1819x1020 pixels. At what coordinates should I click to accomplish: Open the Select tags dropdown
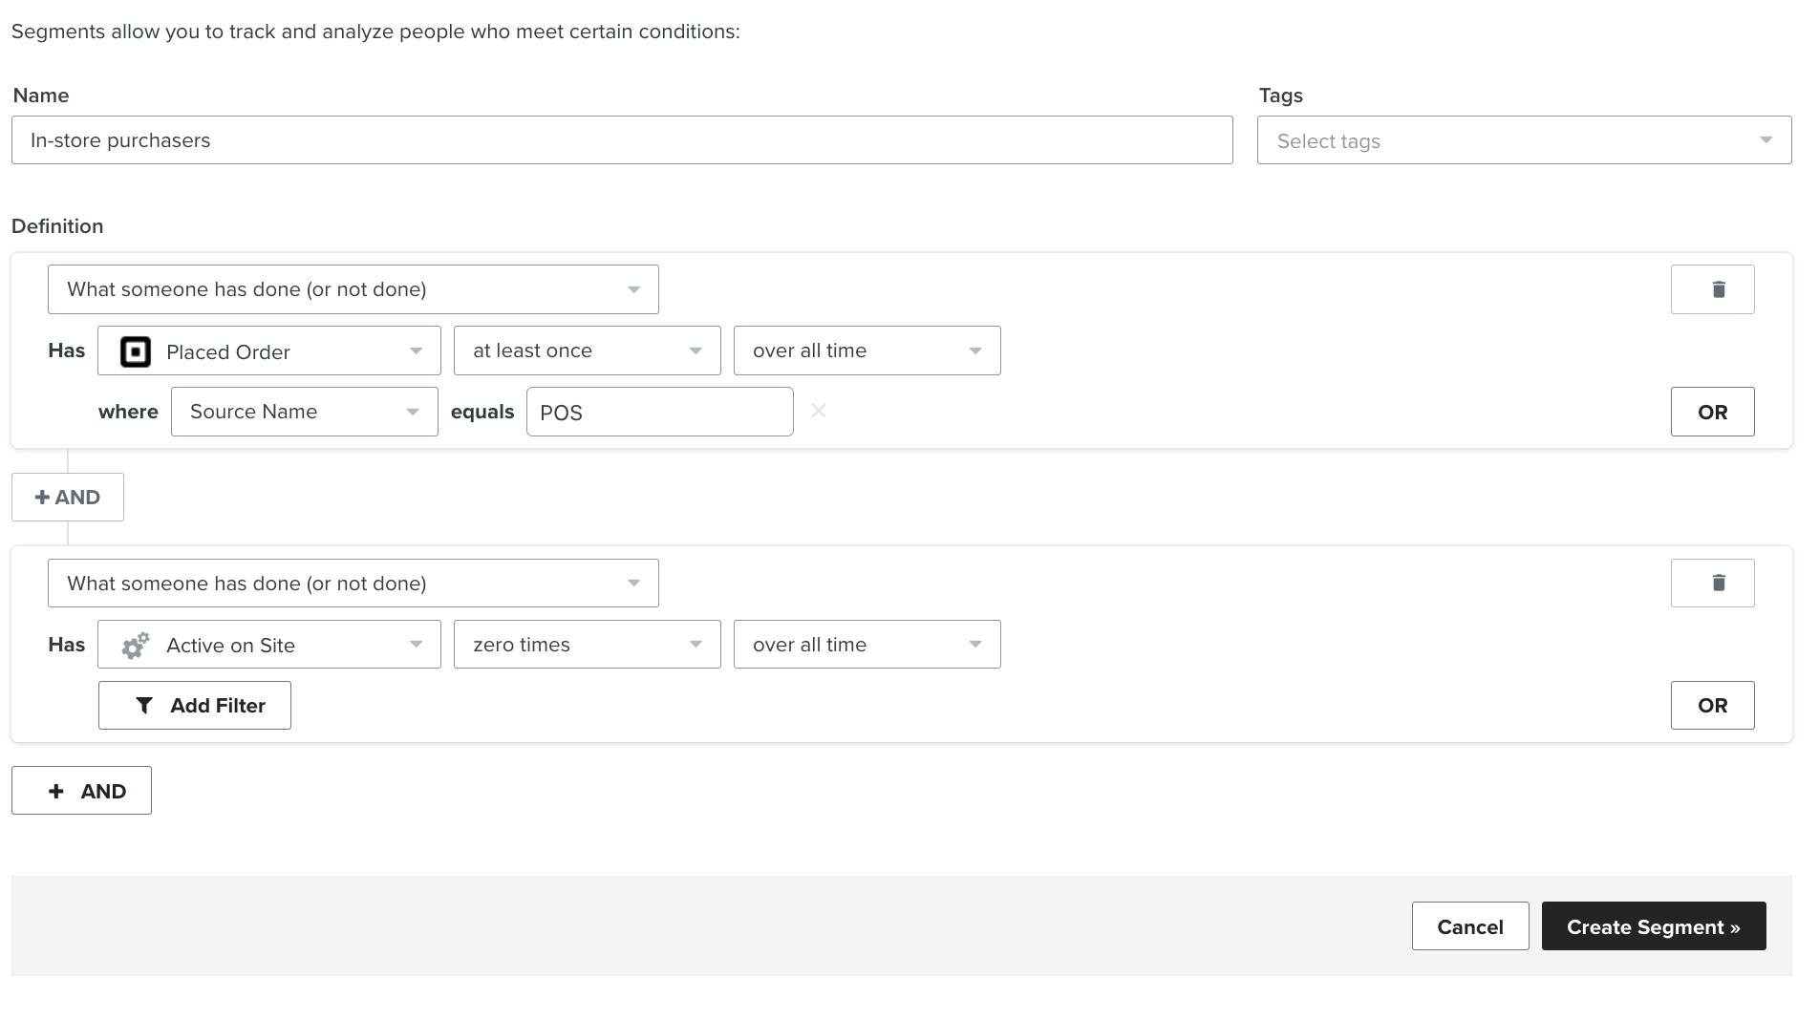(1524, 140)
